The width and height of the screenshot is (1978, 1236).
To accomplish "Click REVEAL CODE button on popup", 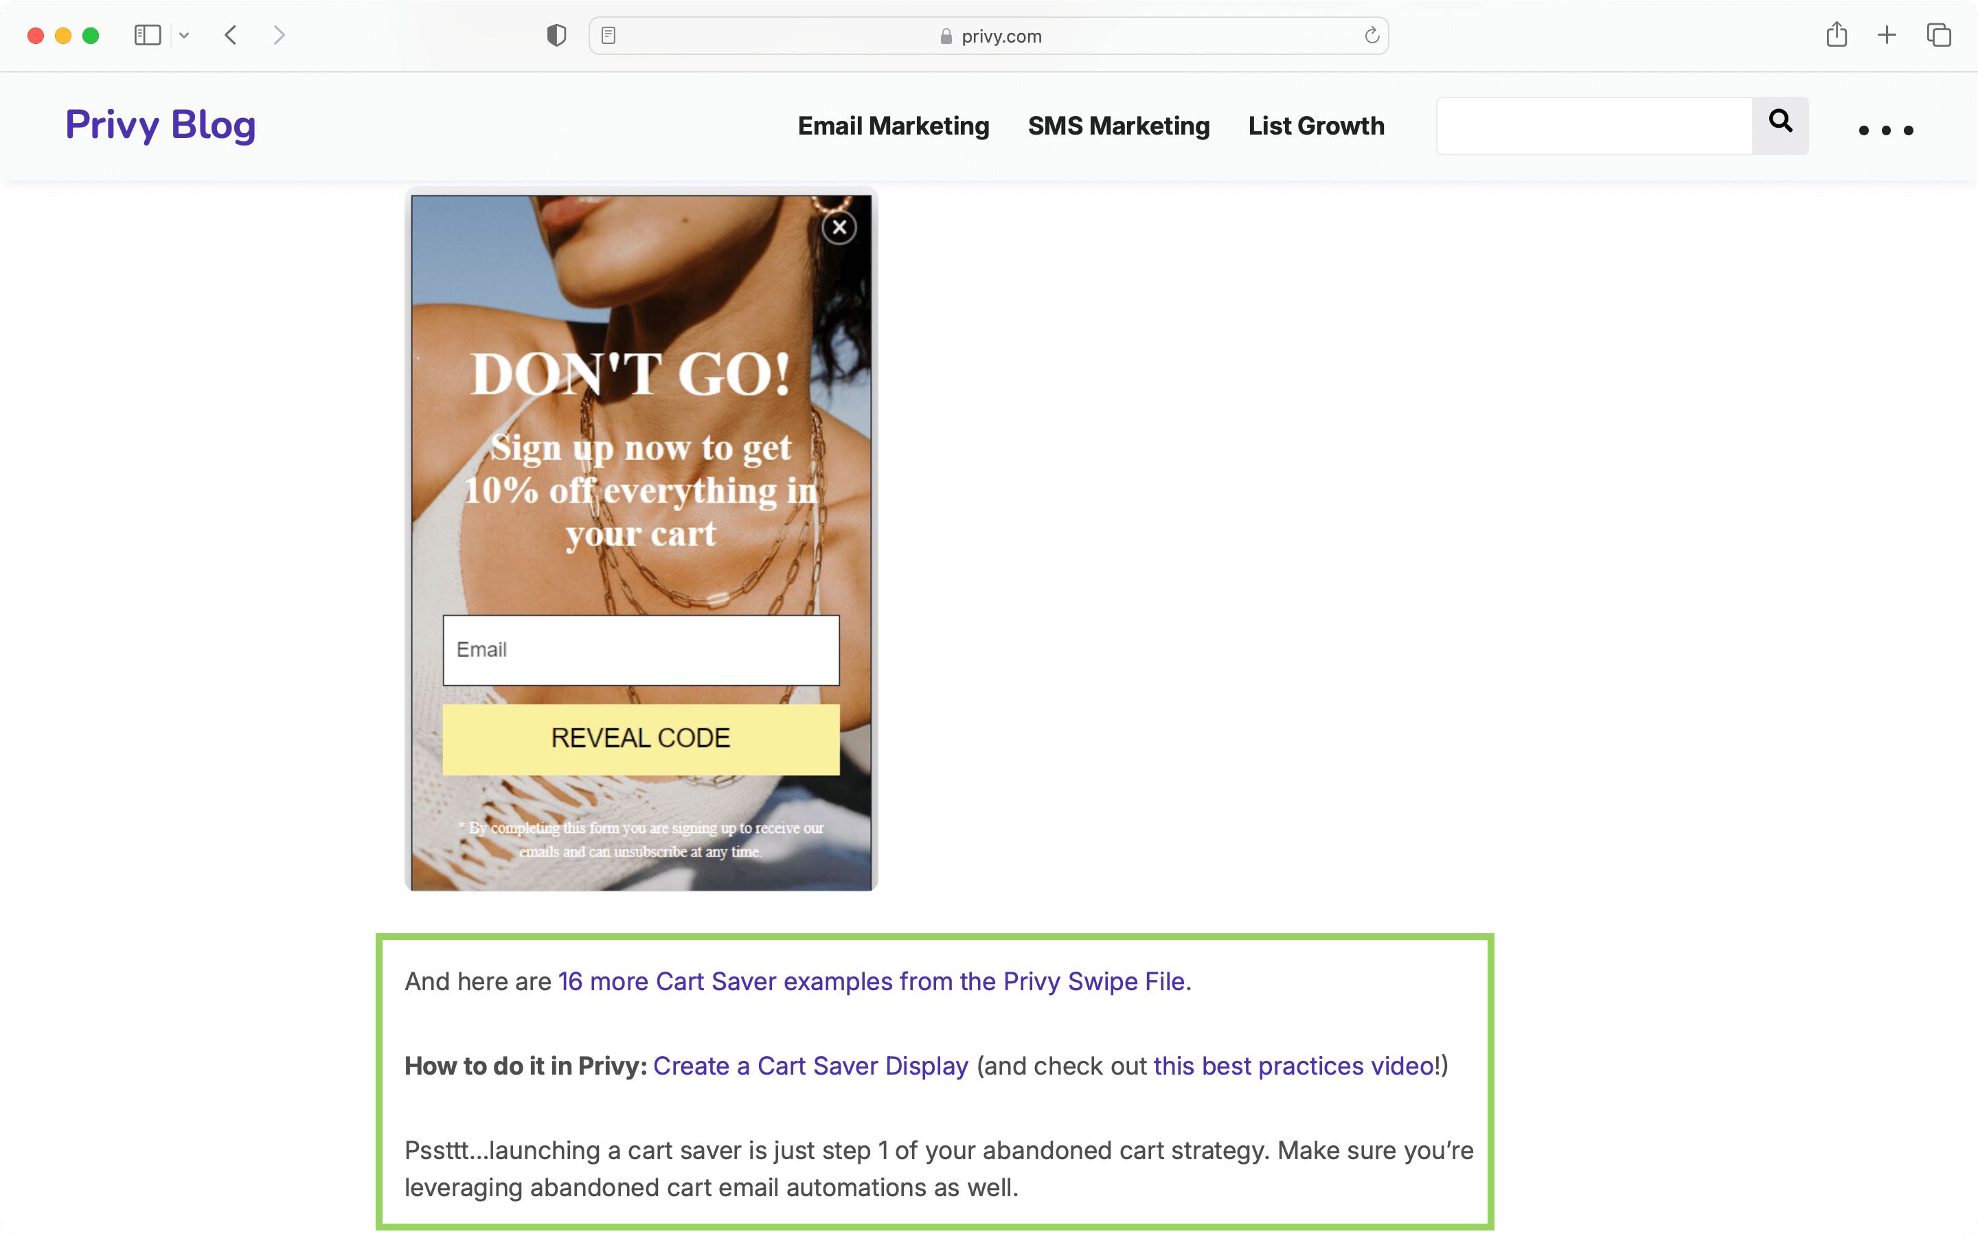I will [639, 737].
